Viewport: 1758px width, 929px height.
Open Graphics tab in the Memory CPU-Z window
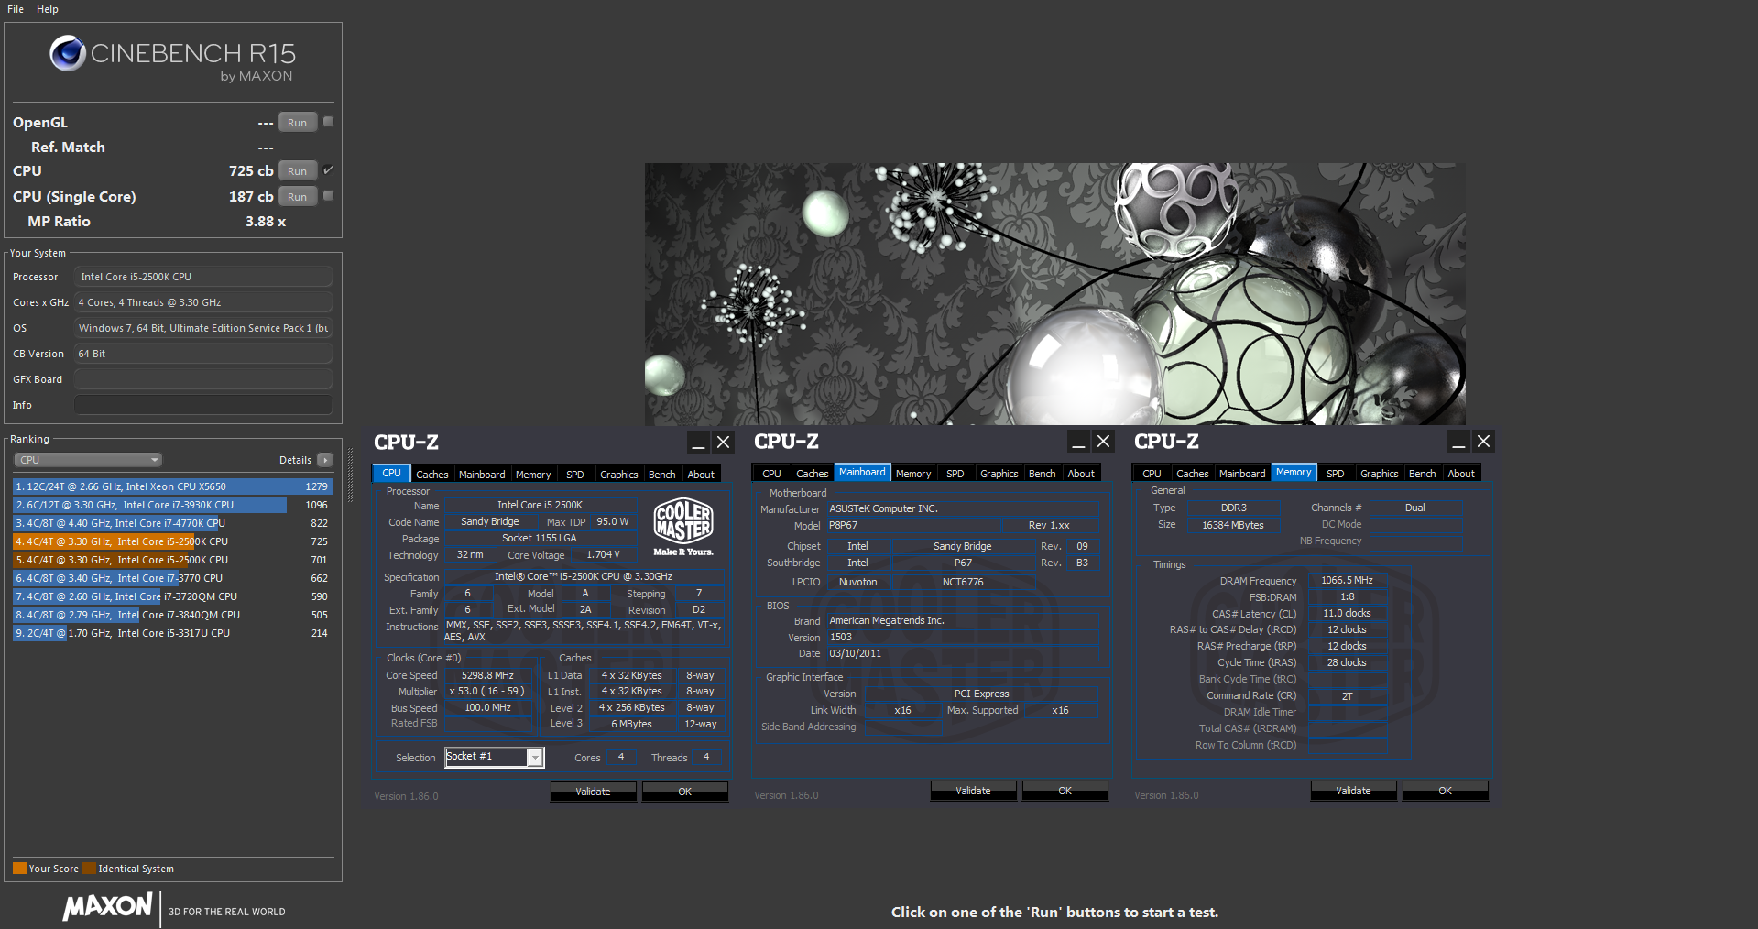click(x=1379, y=474)
